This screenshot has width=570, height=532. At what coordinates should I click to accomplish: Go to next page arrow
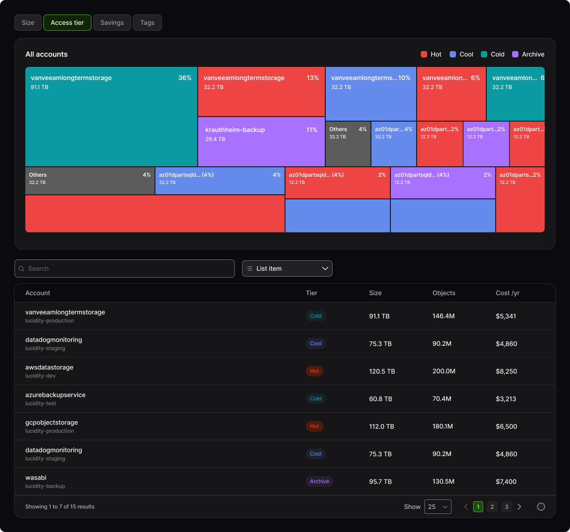pos(519,507)
